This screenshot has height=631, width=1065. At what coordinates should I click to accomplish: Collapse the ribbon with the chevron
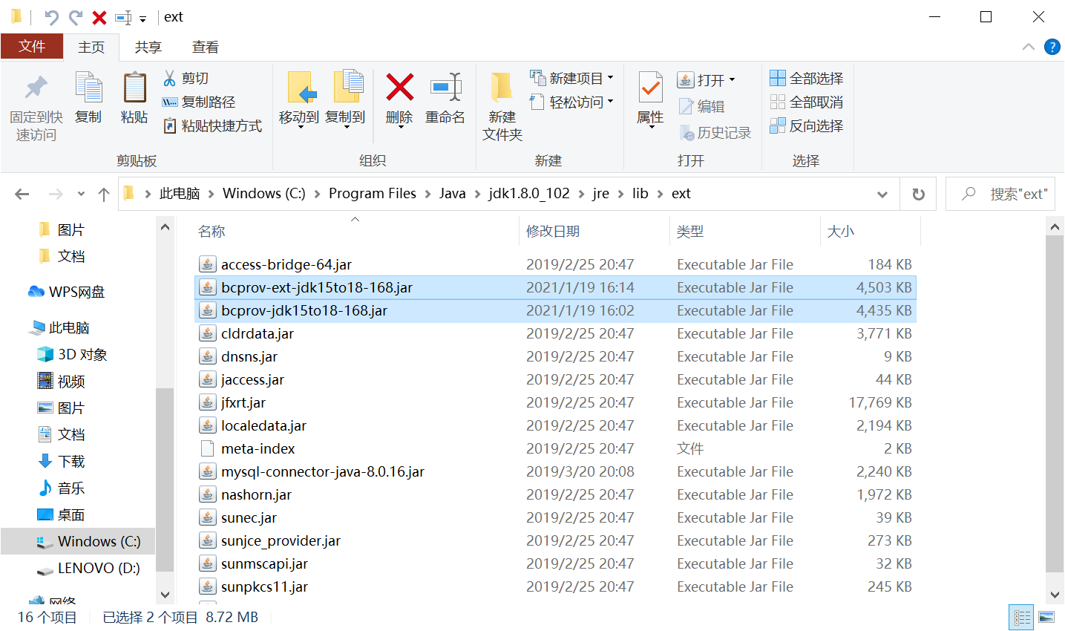[1028, 47]
